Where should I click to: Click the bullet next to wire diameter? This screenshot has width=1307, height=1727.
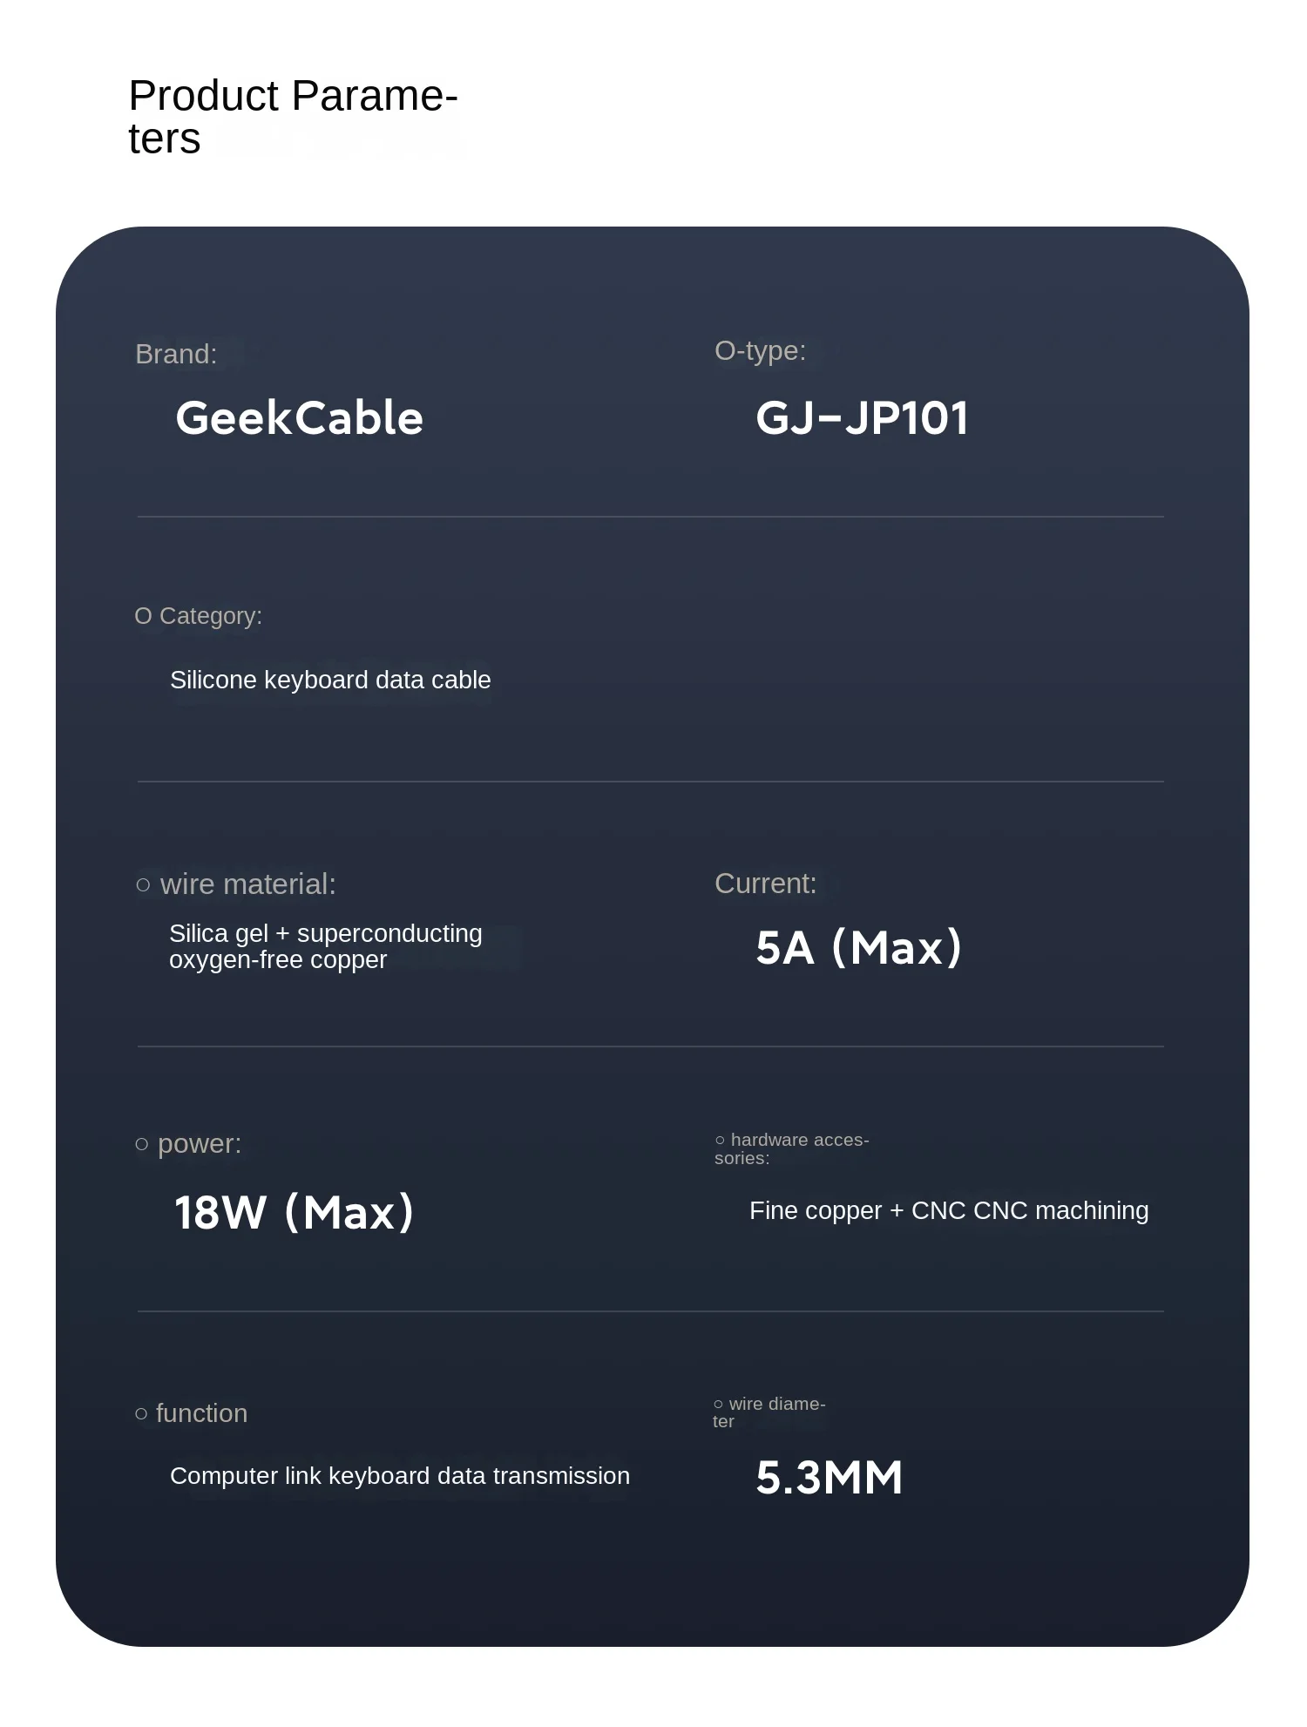718,1404
